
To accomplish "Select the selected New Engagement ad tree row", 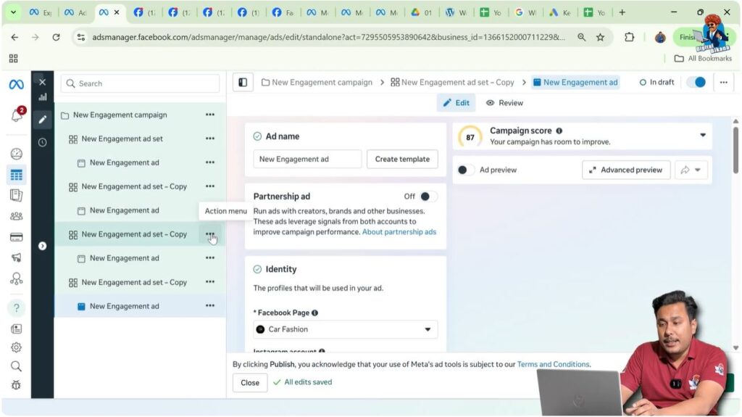I will coord(140,305).
